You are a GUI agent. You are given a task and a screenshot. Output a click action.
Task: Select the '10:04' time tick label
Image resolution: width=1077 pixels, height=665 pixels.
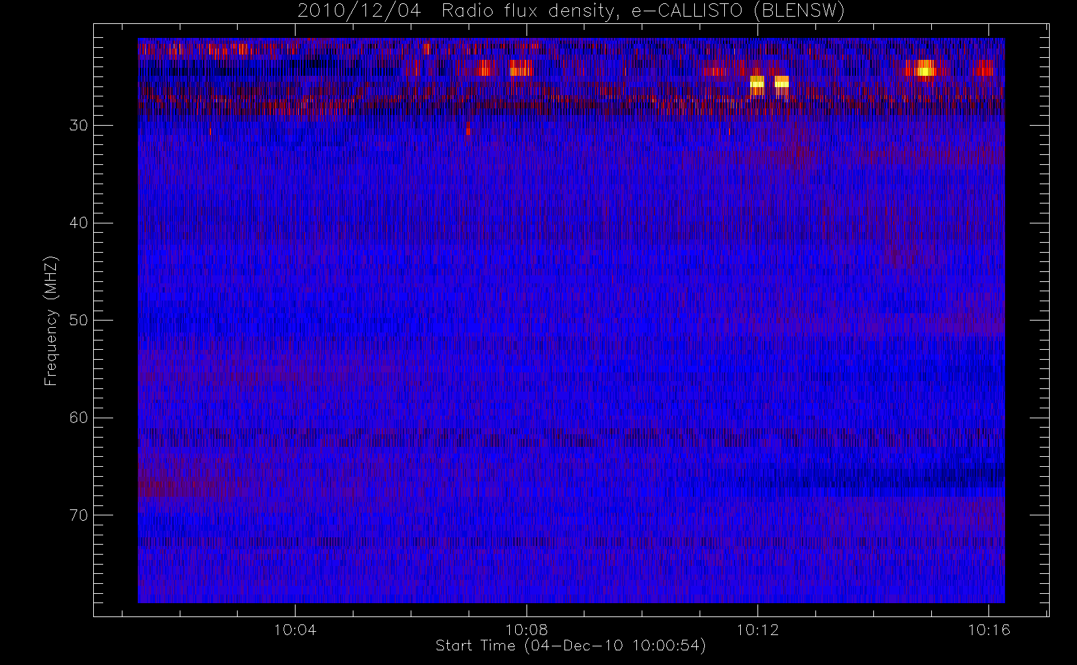point(295,630)
